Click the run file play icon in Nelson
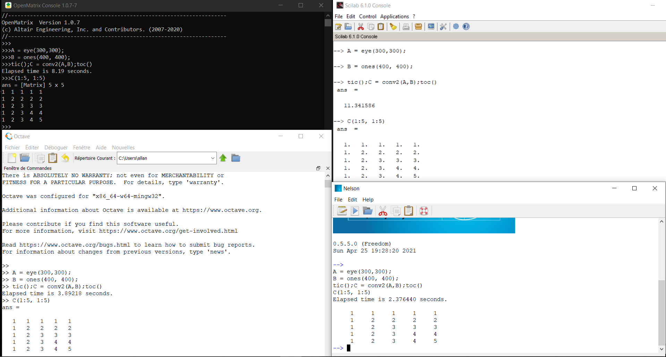The image size is (666, 357). 355,211
